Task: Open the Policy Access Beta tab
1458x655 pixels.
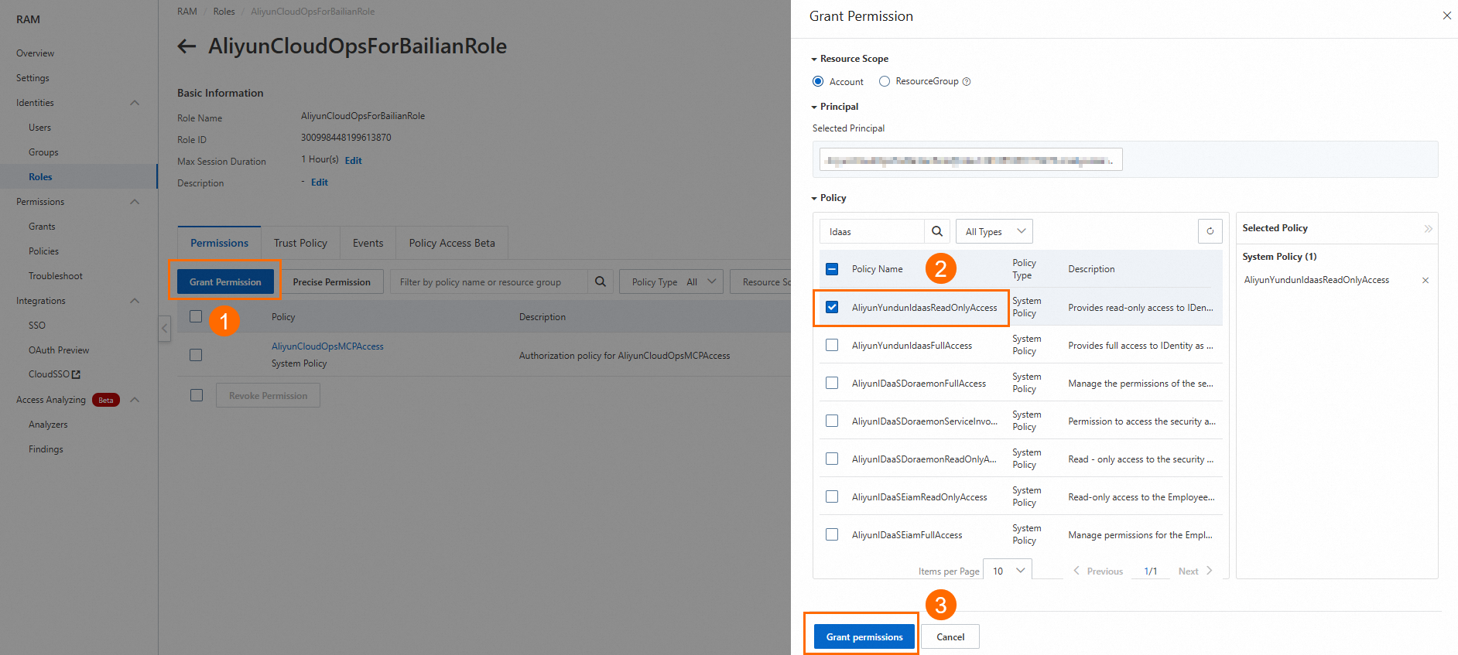Action: (452, 243)
